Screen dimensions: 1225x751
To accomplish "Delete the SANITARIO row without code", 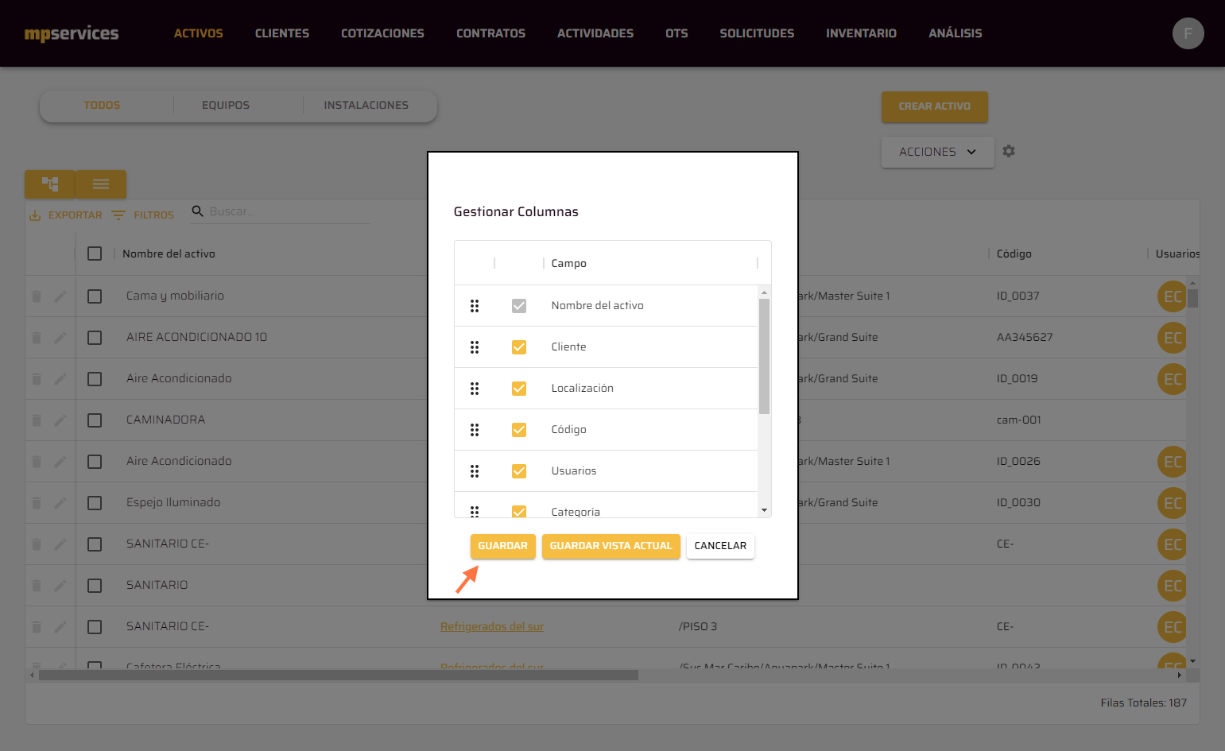I will [x=37, y=586].
